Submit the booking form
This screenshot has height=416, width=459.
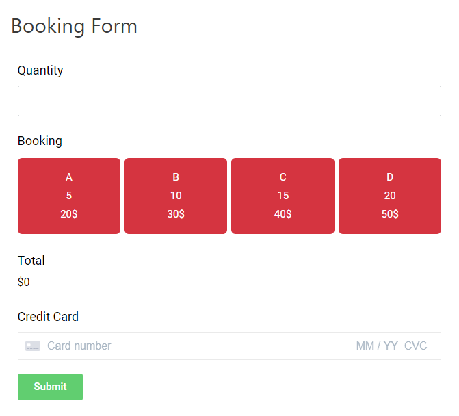[51, 387]
